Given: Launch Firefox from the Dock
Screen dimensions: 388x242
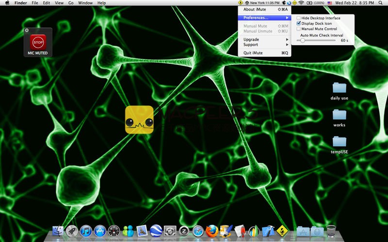Looking at the screenshot, I should tap(211, 230).
